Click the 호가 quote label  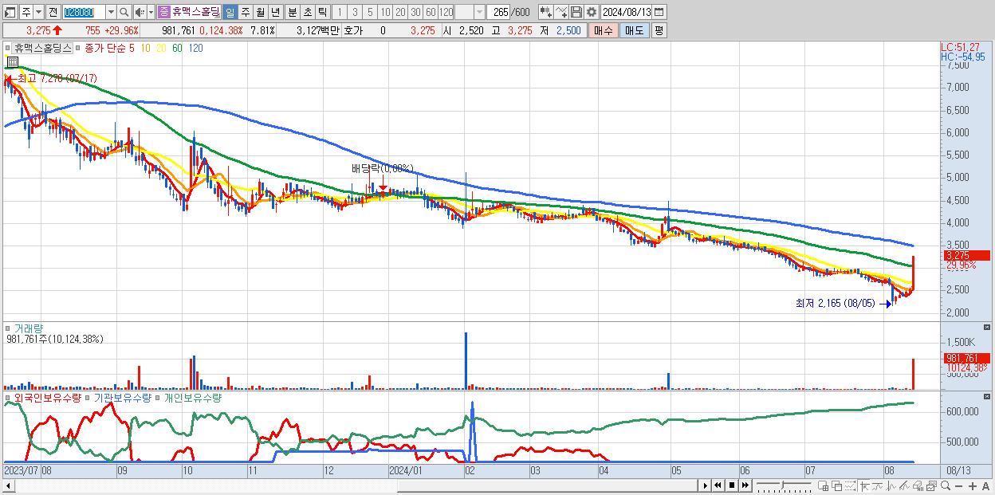pos(352,30)
